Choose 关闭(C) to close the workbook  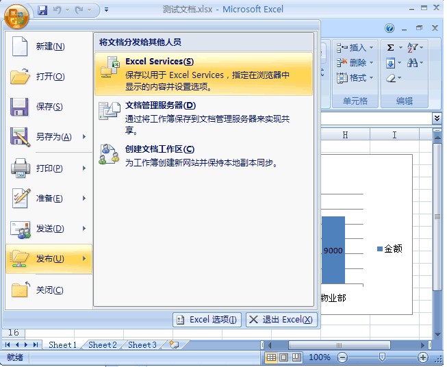49,290
